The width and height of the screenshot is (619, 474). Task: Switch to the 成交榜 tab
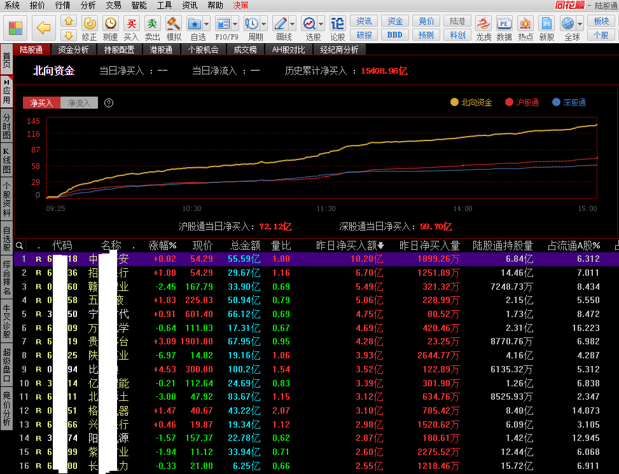(245, 50)
